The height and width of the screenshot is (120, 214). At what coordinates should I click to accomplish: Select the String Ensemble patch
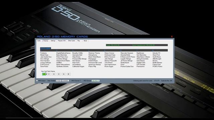click(x=142, y=59)
